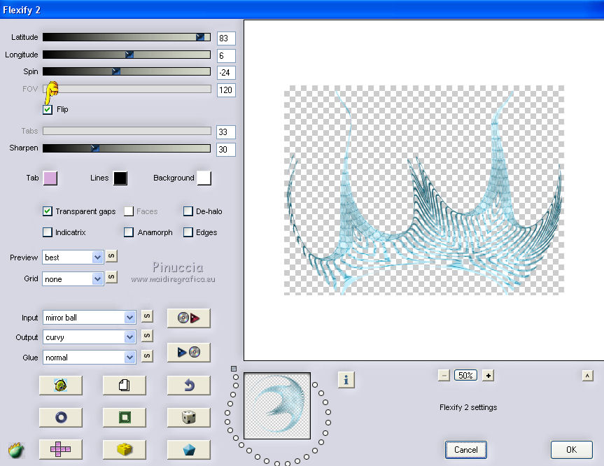Click the large warped preview image

tap(424, 190)
